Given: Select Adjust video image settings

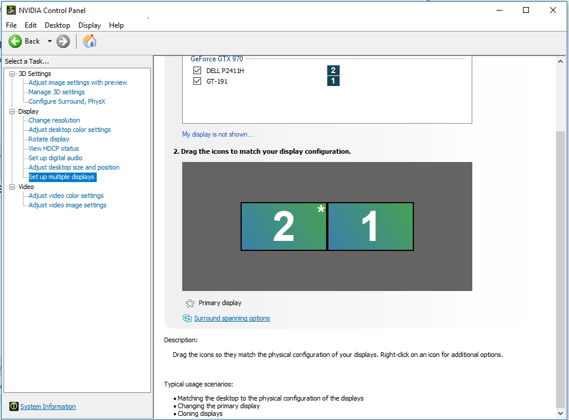Looking at the screenshot, I should click(x=67, y=205).
